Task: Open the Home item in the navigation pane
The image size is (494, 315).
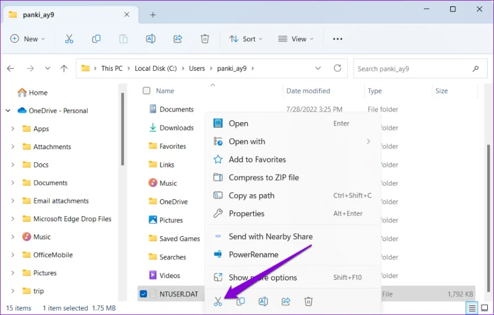Action: [33, 92]
